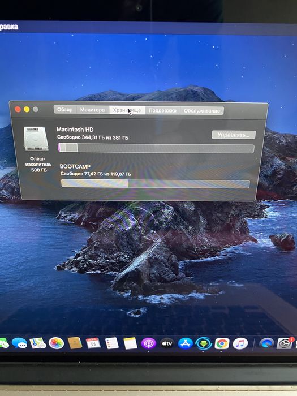The width and height of the screenshot is (297, 396).
Task: Launch Google Chrome from the dock
Action: pos(222,344)
